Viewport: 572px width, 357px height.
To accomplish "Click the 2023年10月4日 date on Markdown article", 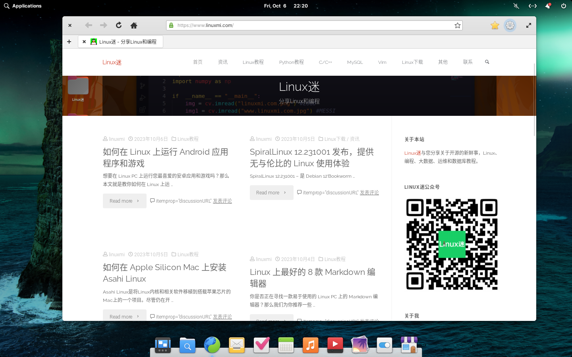I will point(298,259).
